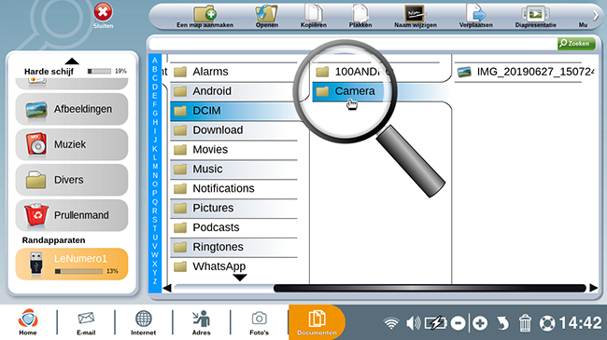Click the zoom in plus icon
The image size is (607, 340).
point(480,323)
